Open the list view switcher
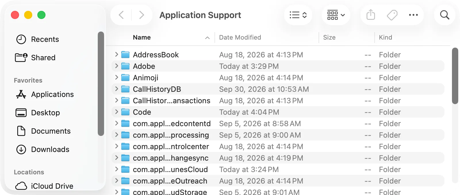Viewport: 460px width, 195px height. [x=298, y=15]
